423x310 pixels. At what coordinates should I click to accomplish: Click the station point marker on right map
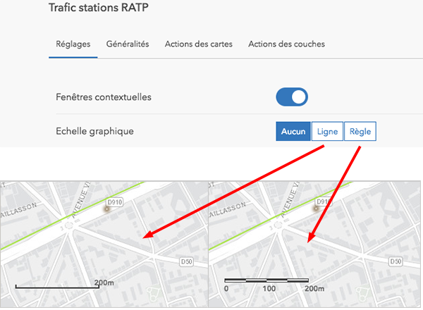point(316,209)
